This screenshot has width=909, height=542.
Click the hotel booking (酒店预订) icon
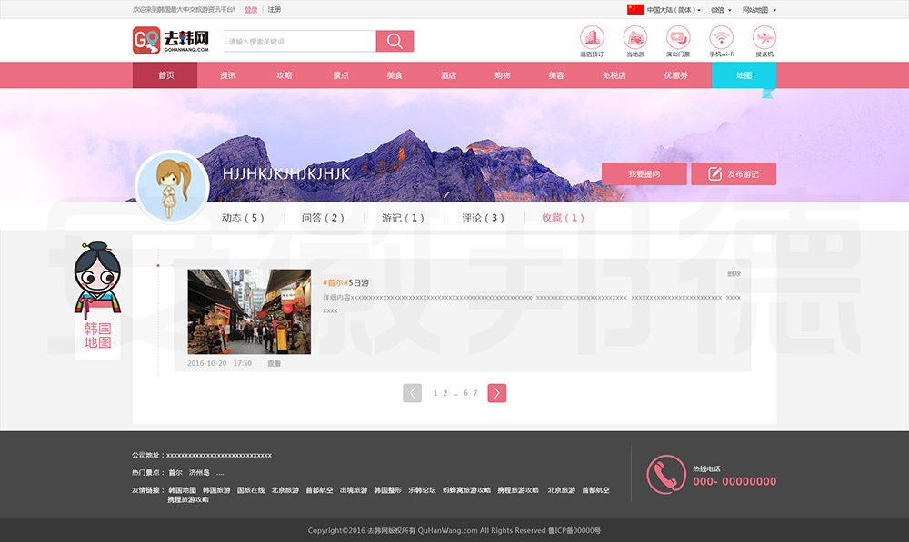(592, 37)
